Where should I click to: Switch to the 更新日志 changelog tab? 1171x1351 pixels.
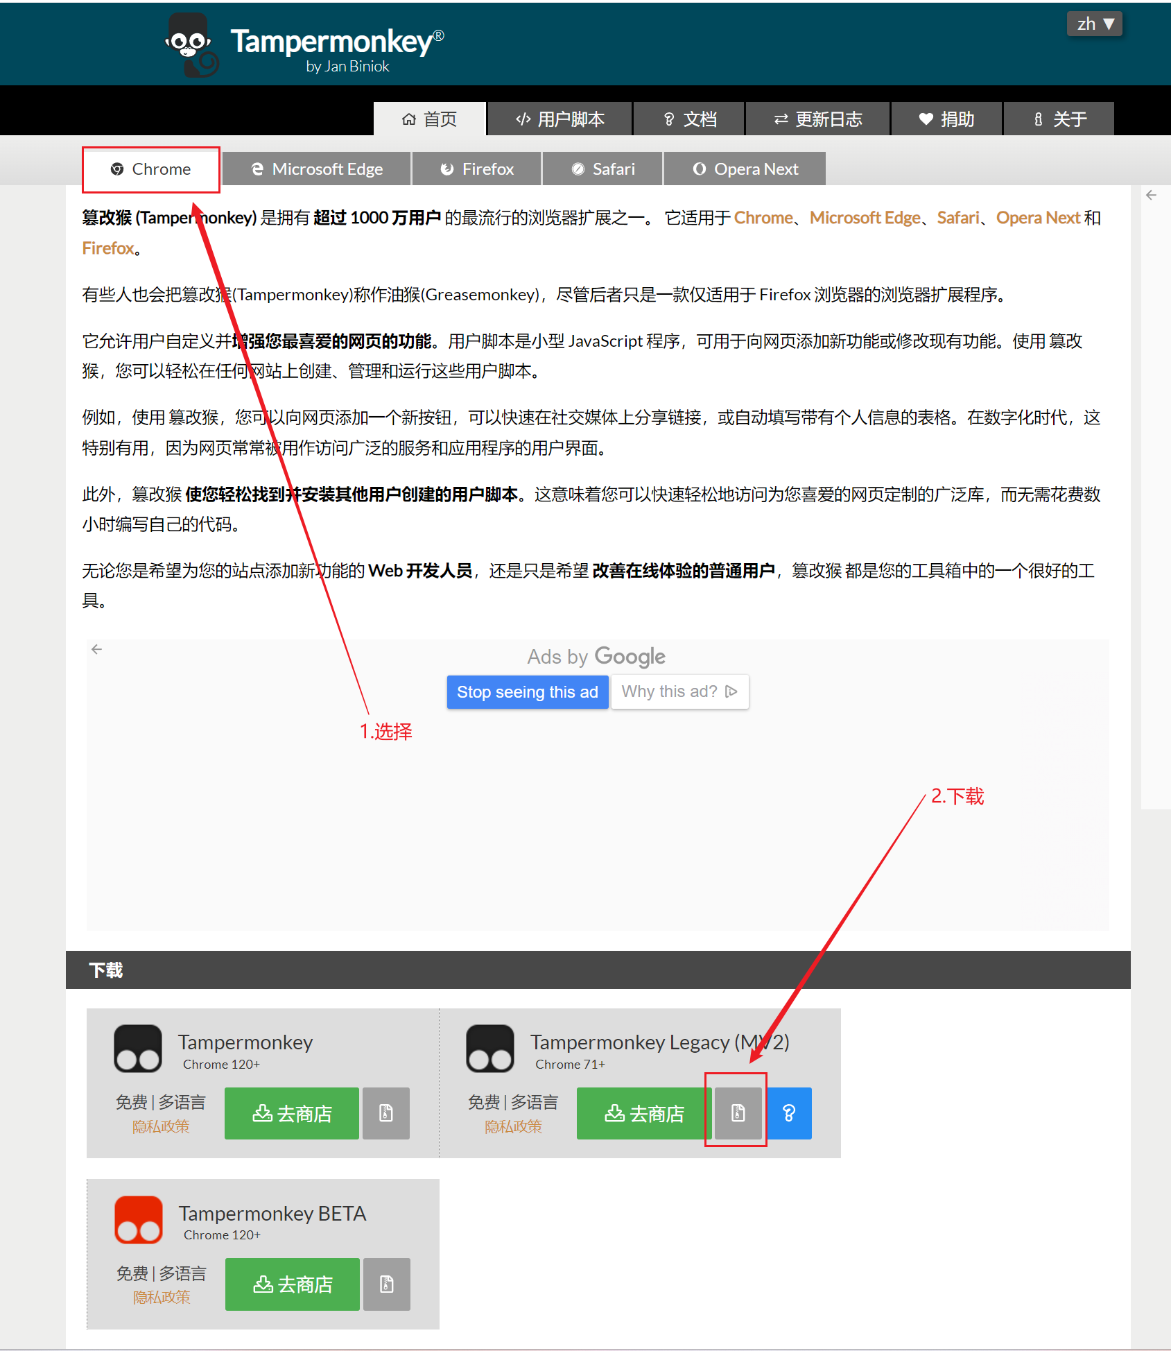817,119
